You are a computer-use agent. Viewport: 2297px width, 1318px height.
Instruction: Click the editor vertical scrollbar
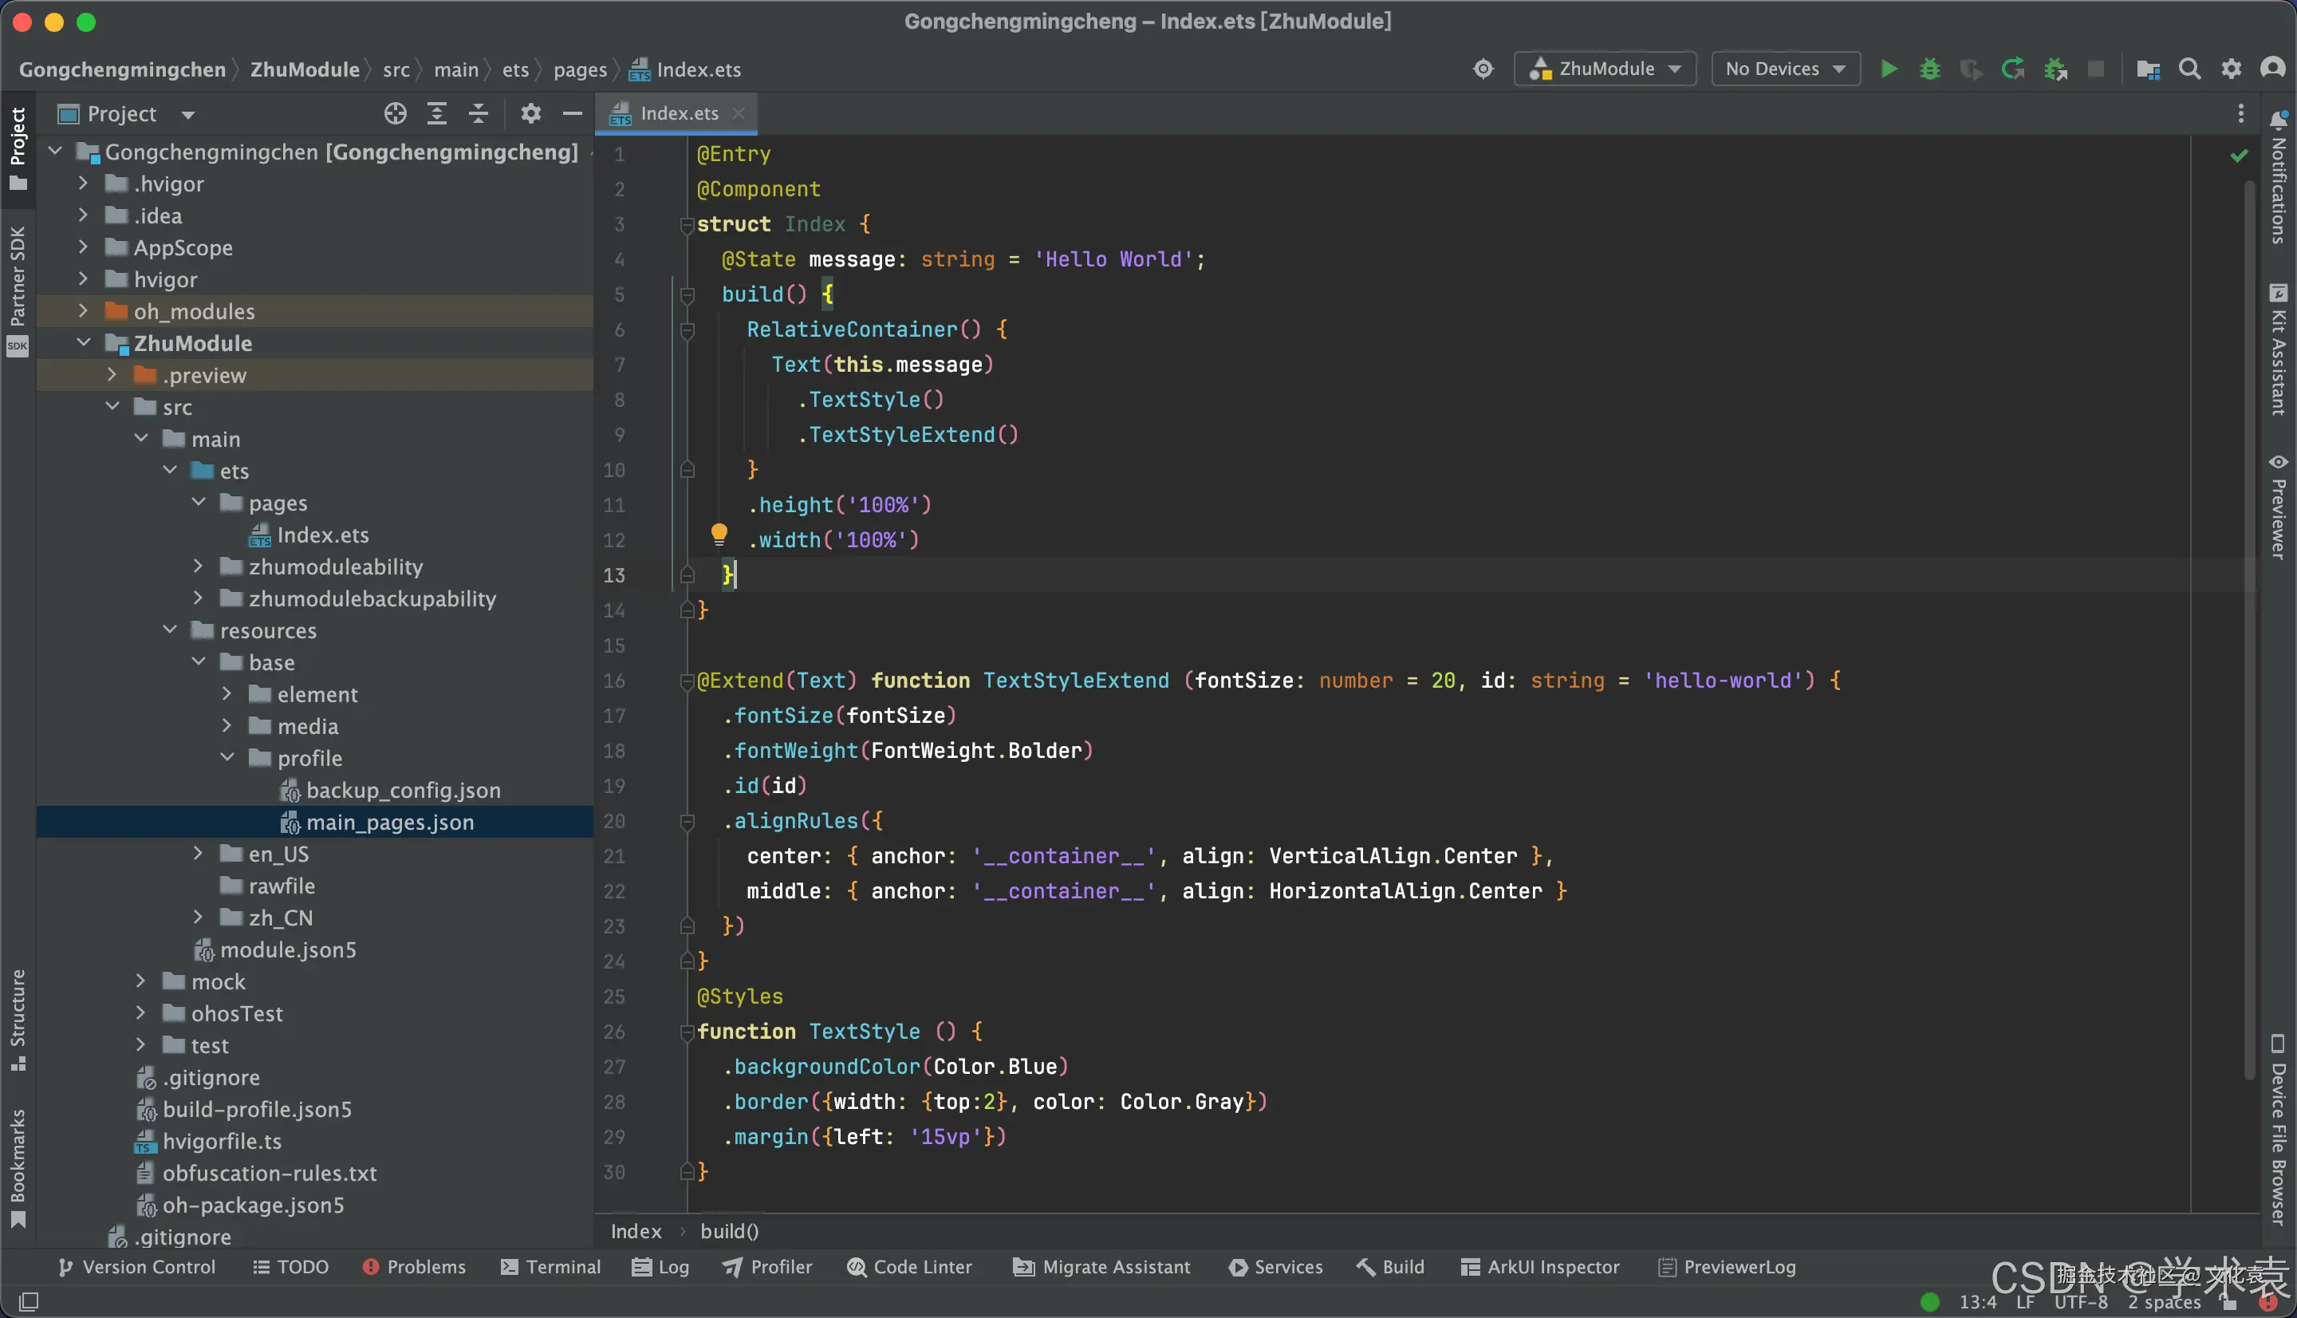[x=2249, y=633]
